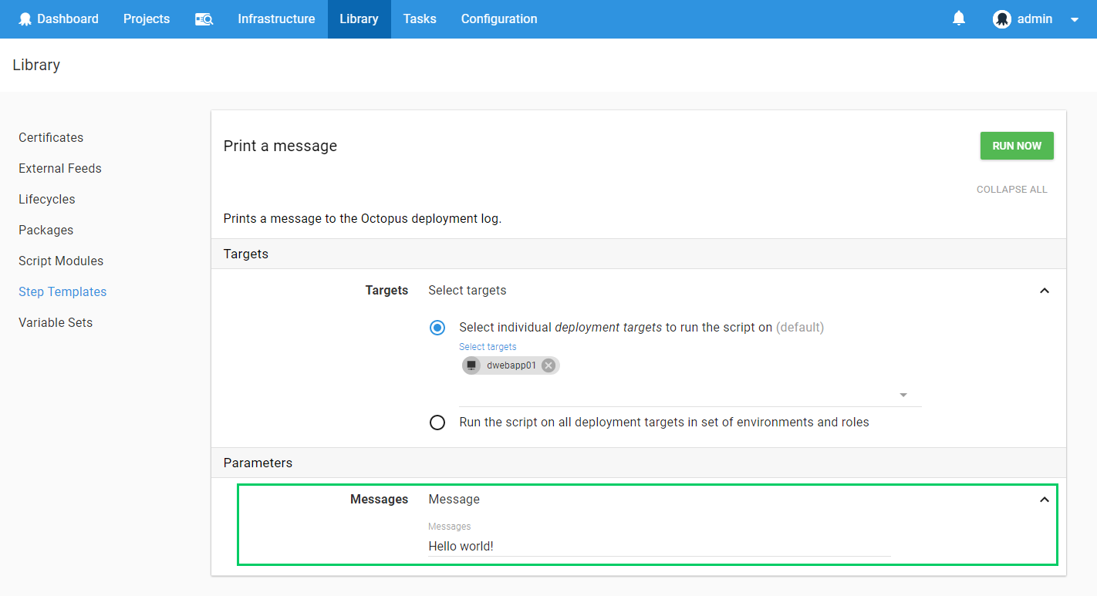Click the dwebapp01 machine icon
Image resolution: width=1097 pixels, height=596 pixels.
pos(471,365)
